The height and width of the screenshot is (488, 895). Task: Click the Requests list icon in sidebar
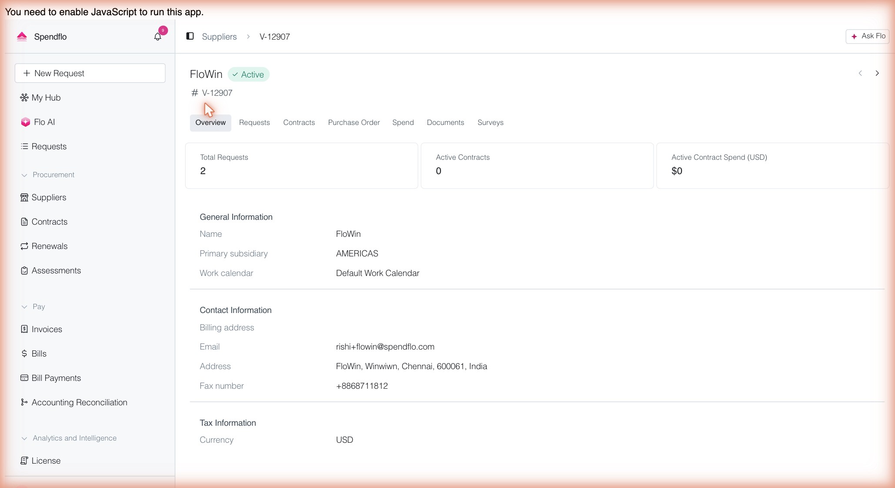24,146
